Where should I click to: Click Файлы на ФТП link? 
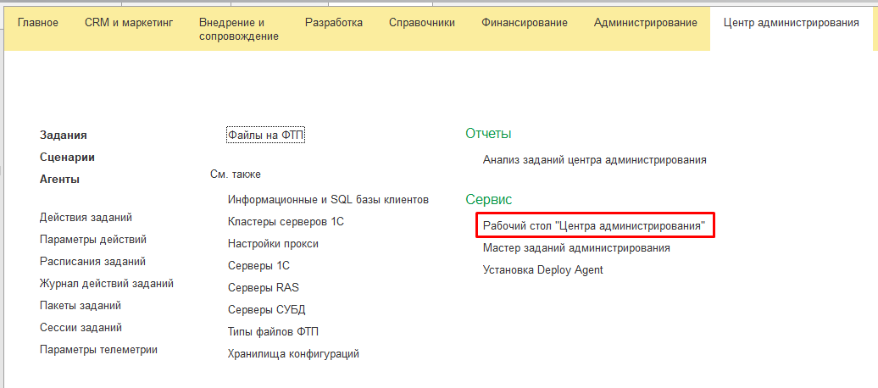pyautogui.click(x=265, y=135)
